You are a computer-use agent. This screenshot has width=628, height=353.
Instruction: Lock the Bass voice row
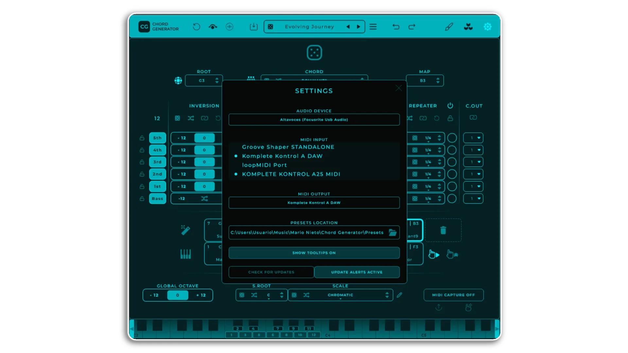coord(142,198)
